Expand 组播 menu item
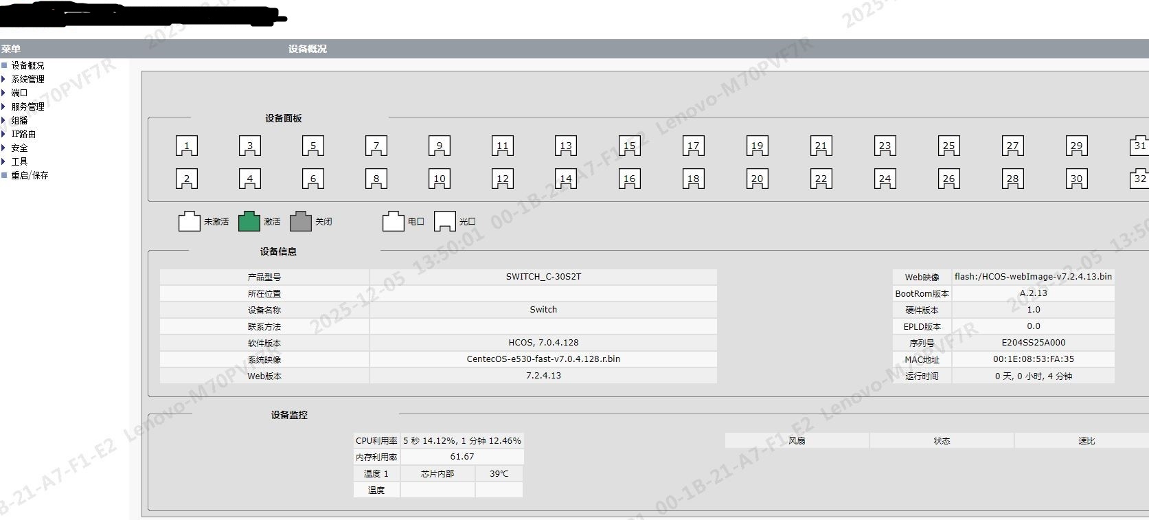 [19, 120]
